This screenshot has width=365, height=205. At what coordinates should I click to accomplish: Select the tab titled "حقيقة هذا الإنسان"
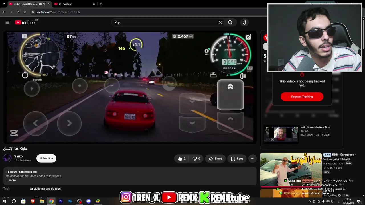[29, 4]
